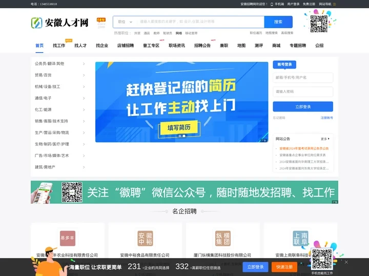Focus the 邮箱/手机号/用户名 input
The width and height of the screenshot is (369, 276).
303,78
